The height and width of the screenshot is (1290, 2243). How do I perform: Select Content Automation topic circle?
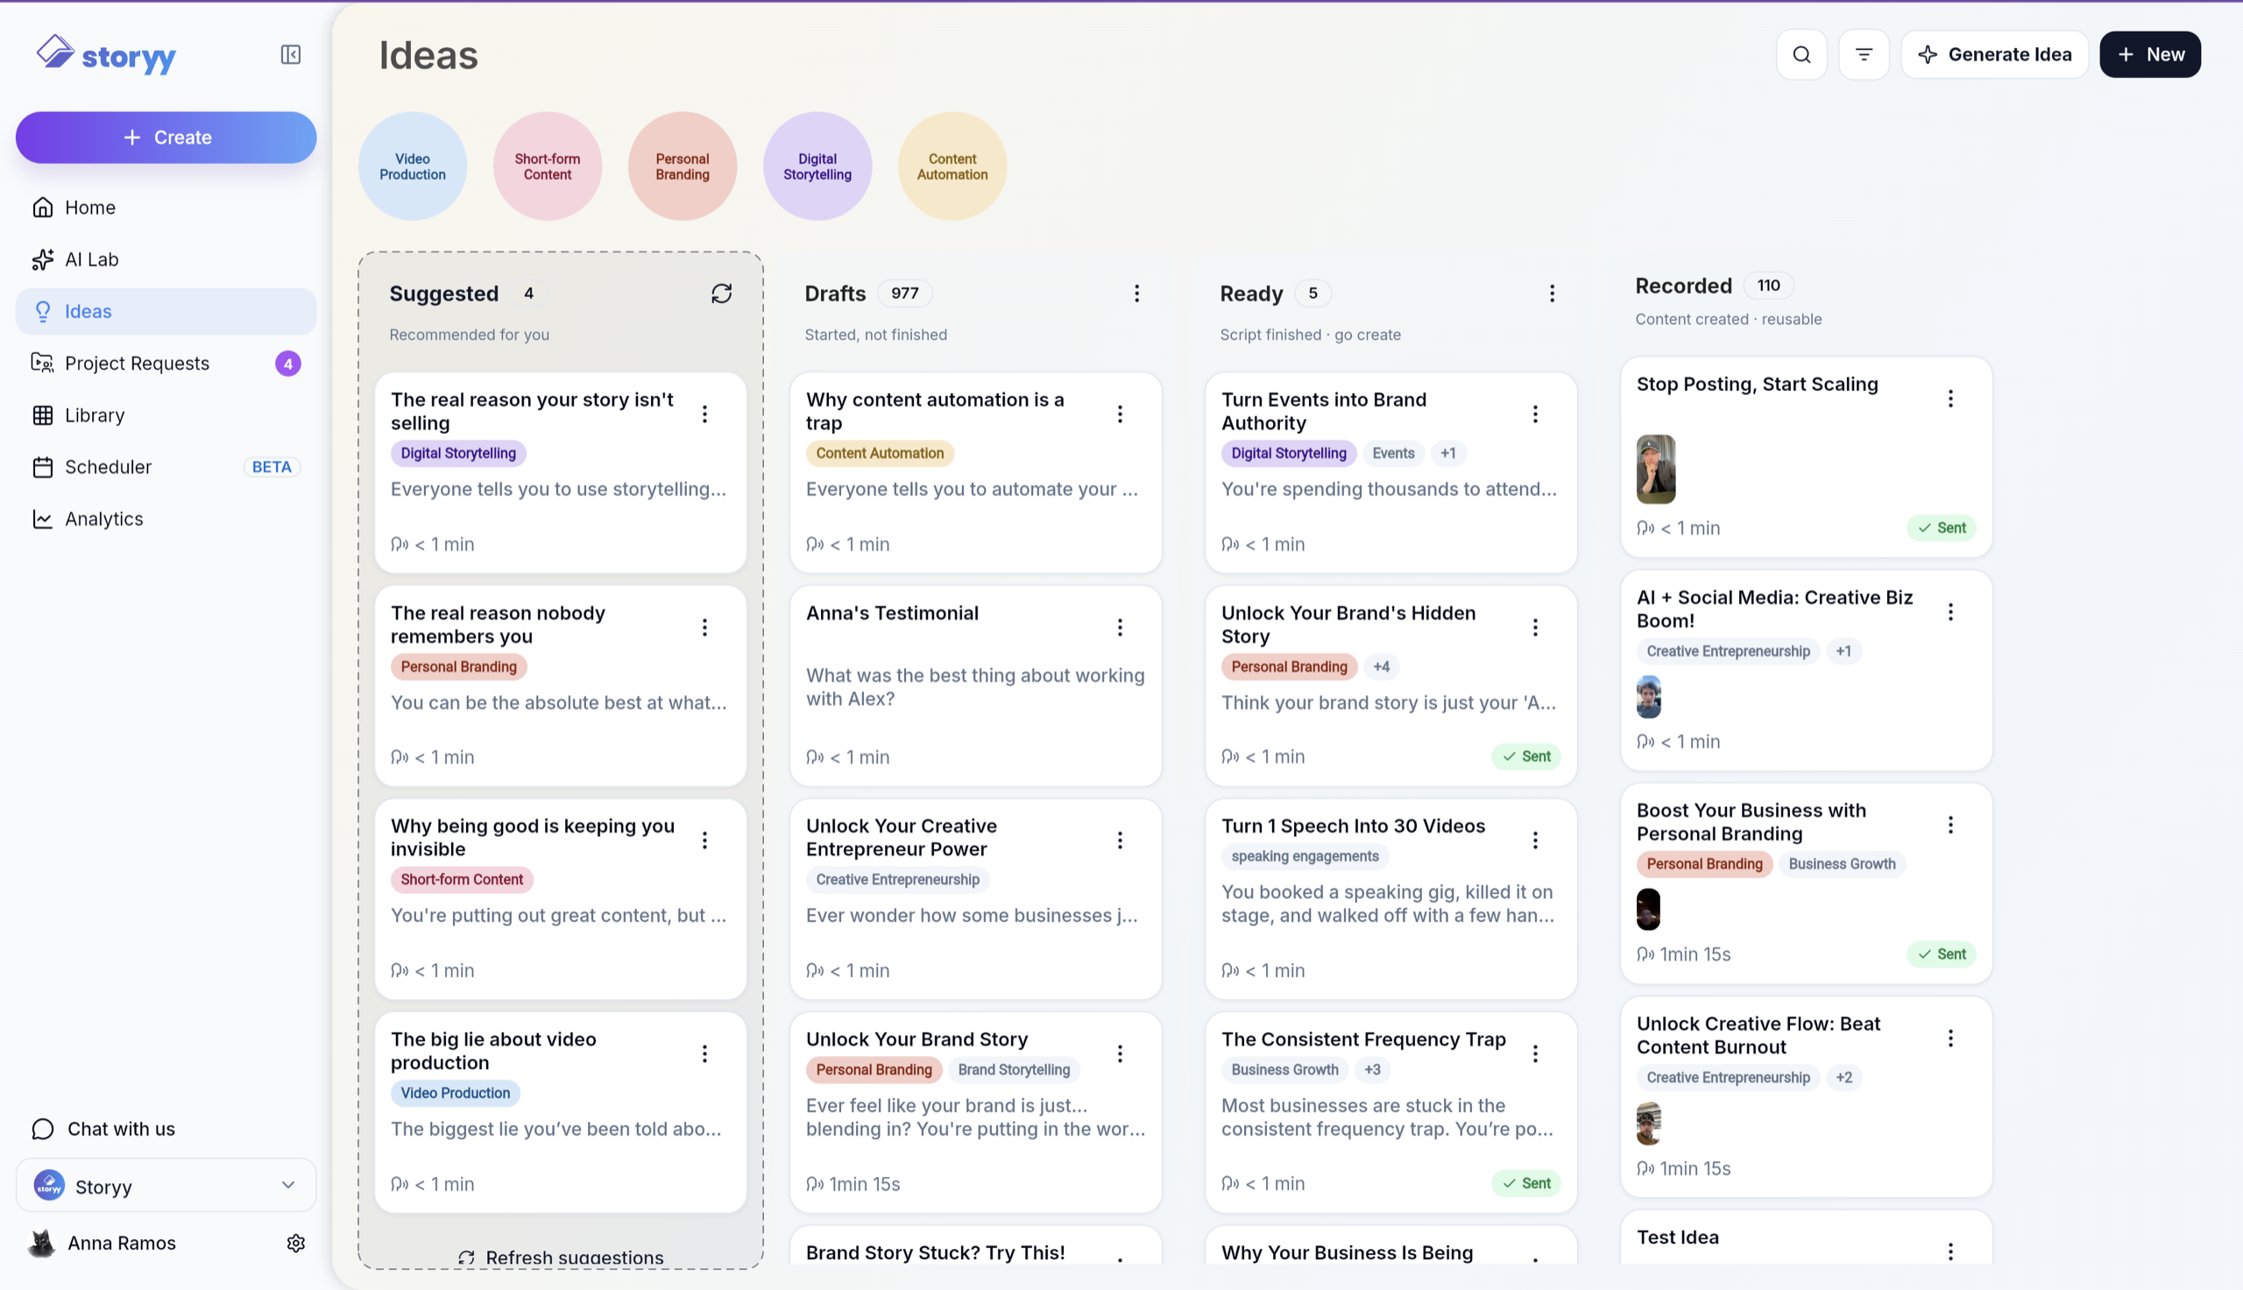pyautogui.click(x=952, y=167)
